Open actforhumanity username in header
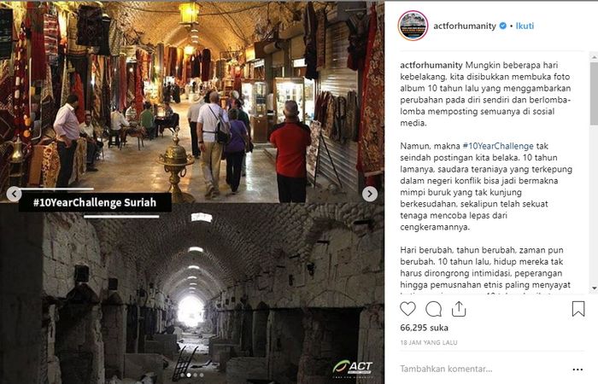Viewport: 598px width, 384px height. [465, 26]
